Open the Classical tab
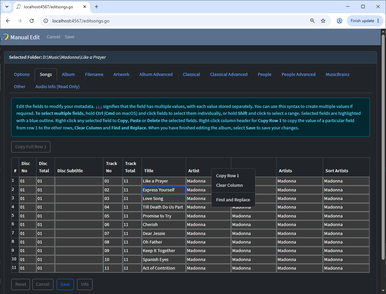The image size is (386, 294). (191, 75)
